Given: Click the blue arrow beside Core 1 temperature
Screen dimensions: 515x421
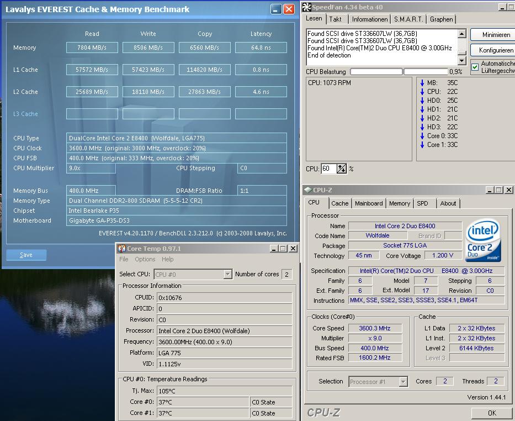Looking at the screenshot, I should [422, 145].
